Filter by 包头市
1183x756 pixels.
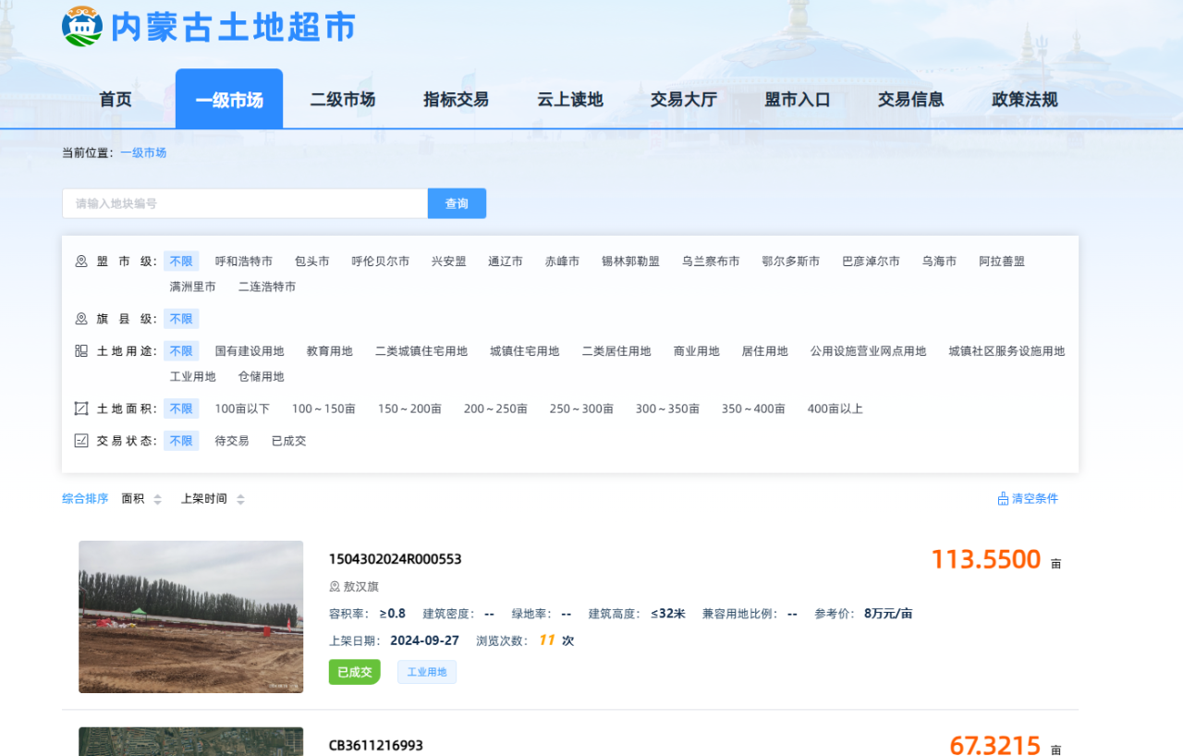click(312, 262)
